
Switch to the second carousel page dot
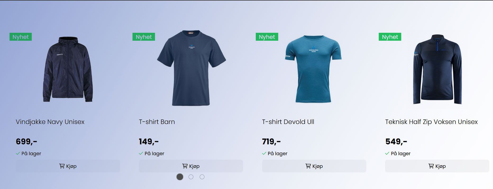[x=191, y=177]
